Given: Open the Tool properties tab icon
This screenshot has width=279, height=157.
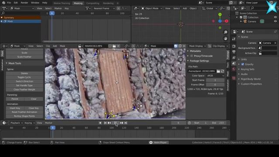Looking at the screenshot, I should pyautogui.click(x=234, y=39).
